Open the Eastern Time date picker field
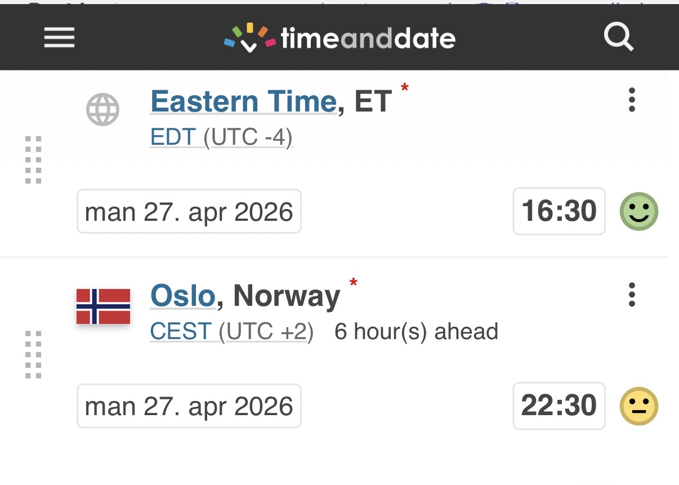Image resolution: width=679 pixels, height=485 pixels. tap(189, 212)
